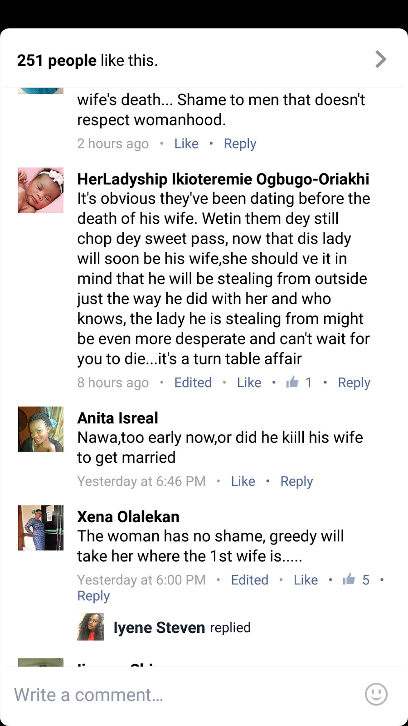View edit history of 8 hours ago comment
Image resolution: width=408 pixels, height=726 pixels.
tap(193, 383)
